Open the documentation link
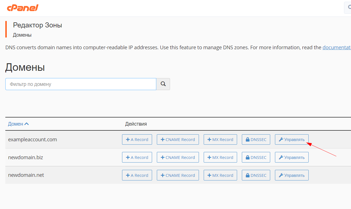Image resolution: width=351 pixels, height=209 pixels. pos(336,48)
